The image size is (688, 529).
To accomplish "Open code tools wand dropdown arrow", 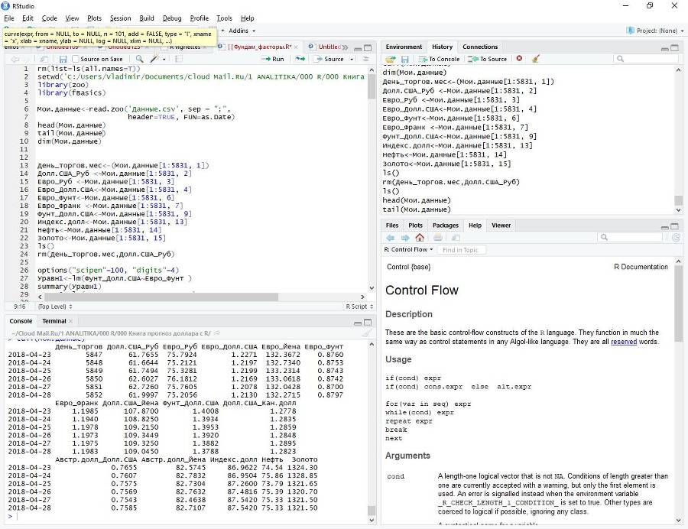I will tap(164, 59).
